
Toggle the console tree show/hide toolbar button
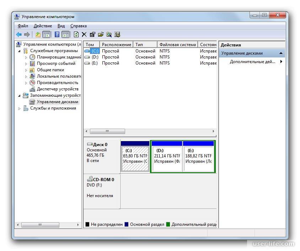[46, 34]
